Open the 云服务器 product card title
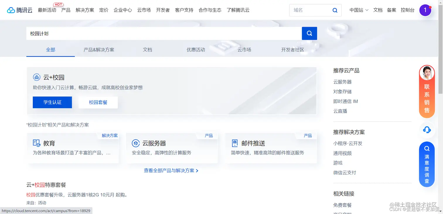 pos(154,143)
